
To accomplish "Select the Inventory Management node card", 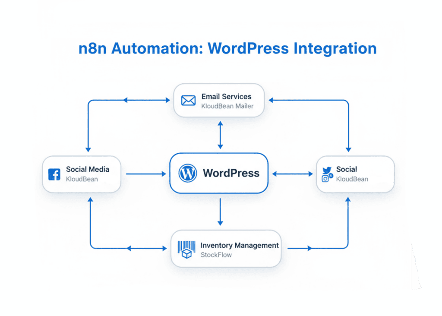I will click(x=226, y=249).
